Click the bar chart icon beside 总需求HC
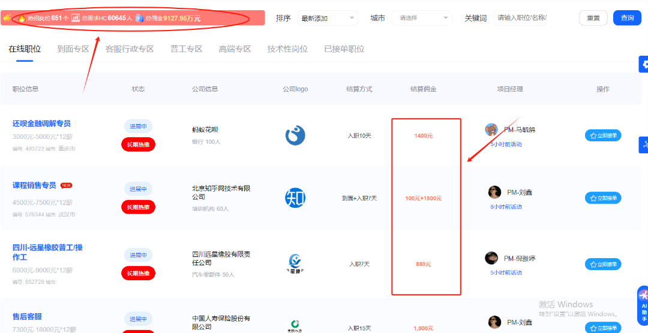The height and width of the screenshot is (333, 648). pos(76,18)
